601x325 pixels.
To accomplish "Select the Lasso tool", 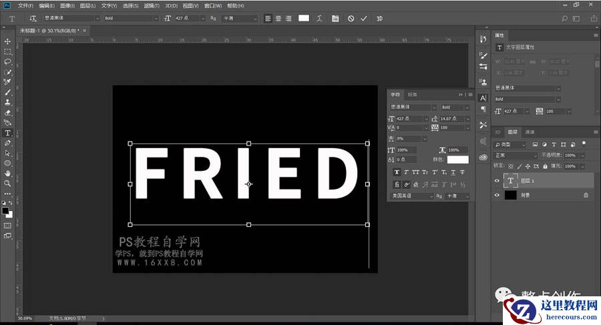I will [x=7, y=61].
